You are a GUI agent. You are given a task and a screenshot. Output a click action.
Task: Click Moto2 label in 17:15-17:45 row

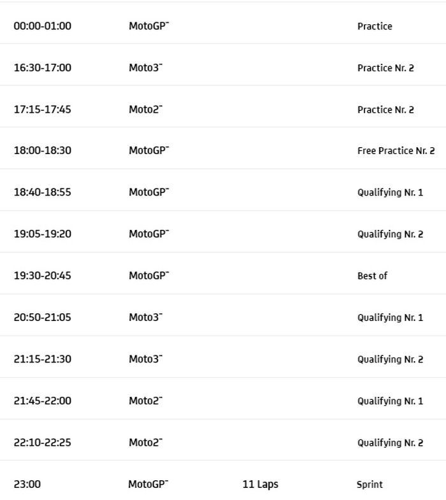pyautogui.click(x=145, y=110)
